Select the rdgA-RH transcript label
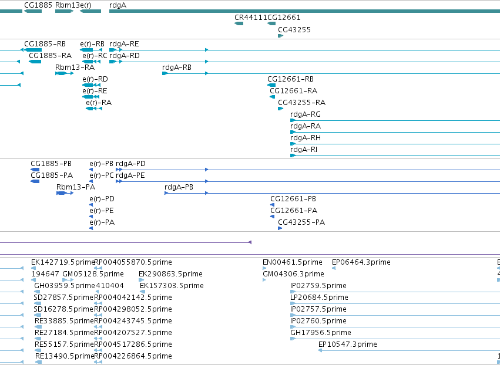 306,138
